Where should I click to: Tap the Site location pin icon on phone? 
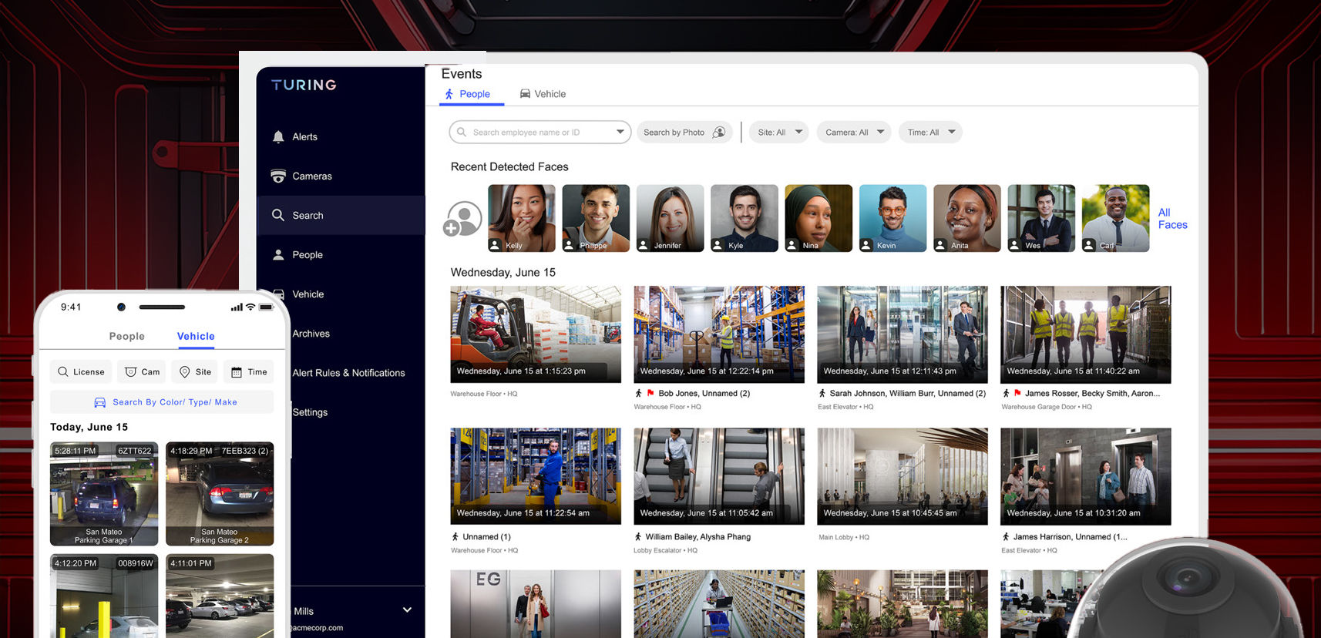pos(185,372)
